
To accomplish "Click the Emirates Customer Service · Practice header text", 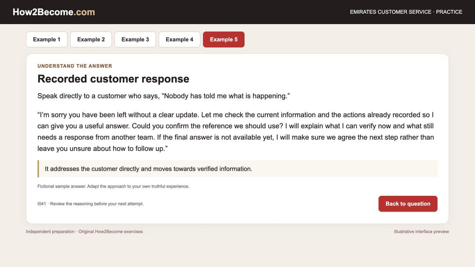I will coord(406,12).
